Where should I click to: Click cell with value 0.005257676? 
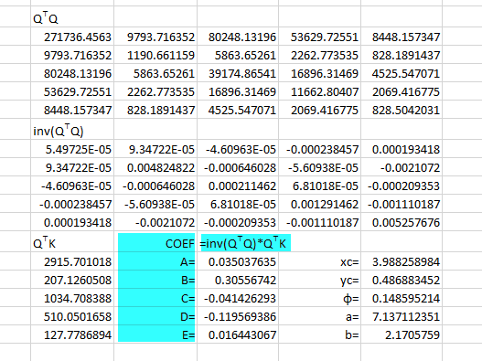click(x=402, y=222)
